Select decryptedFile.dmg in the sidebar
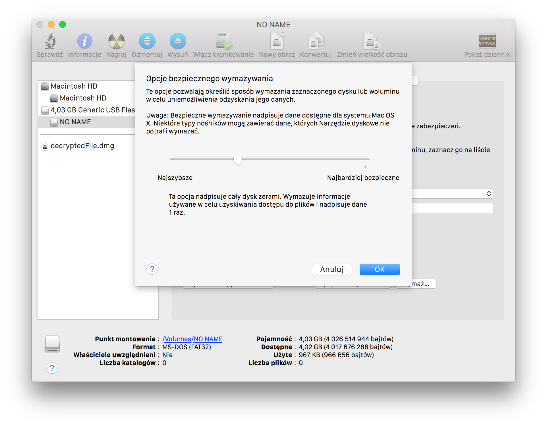 pos(82,146)
